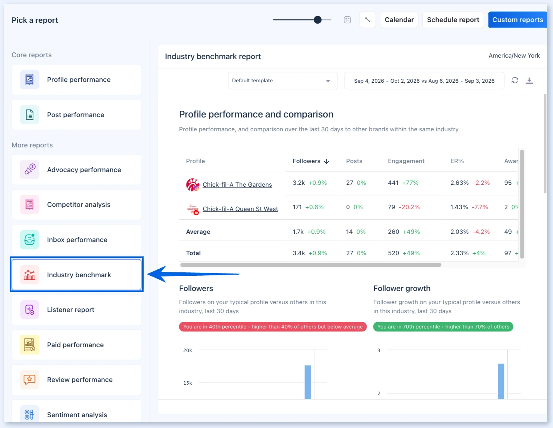Open Chick-fil-A The Gardens profile link
This screenshot has height=428, width=553.
tap(237, 184)
